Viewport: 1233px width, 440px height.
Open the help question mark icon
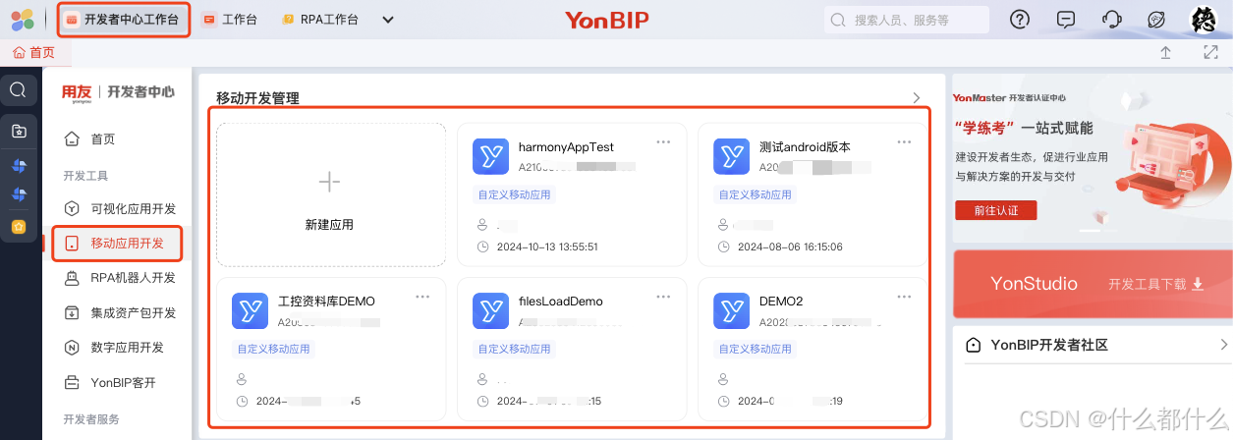point(1021,20)
